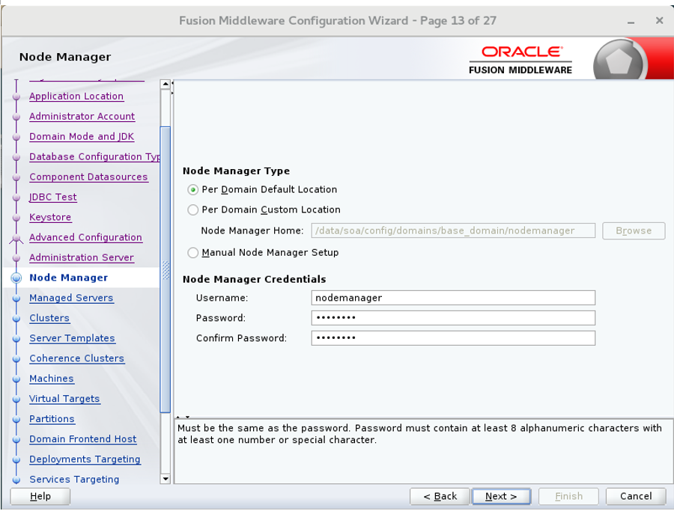Click step bullet icon beside Administrator Account
The image size is (674, 511).
click(16, 117)
